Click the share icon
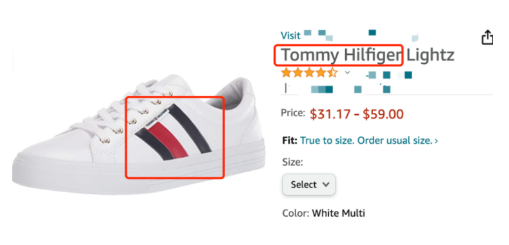 487,37
